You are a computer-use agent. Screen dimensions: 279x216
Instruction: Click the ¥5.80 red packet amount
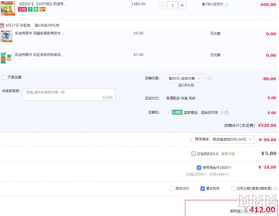point(269,153)
